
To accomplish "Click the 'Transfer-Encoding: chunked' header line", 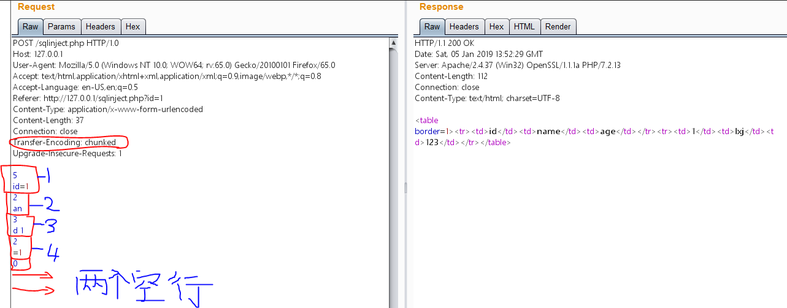I will click(x=64, y=142).
